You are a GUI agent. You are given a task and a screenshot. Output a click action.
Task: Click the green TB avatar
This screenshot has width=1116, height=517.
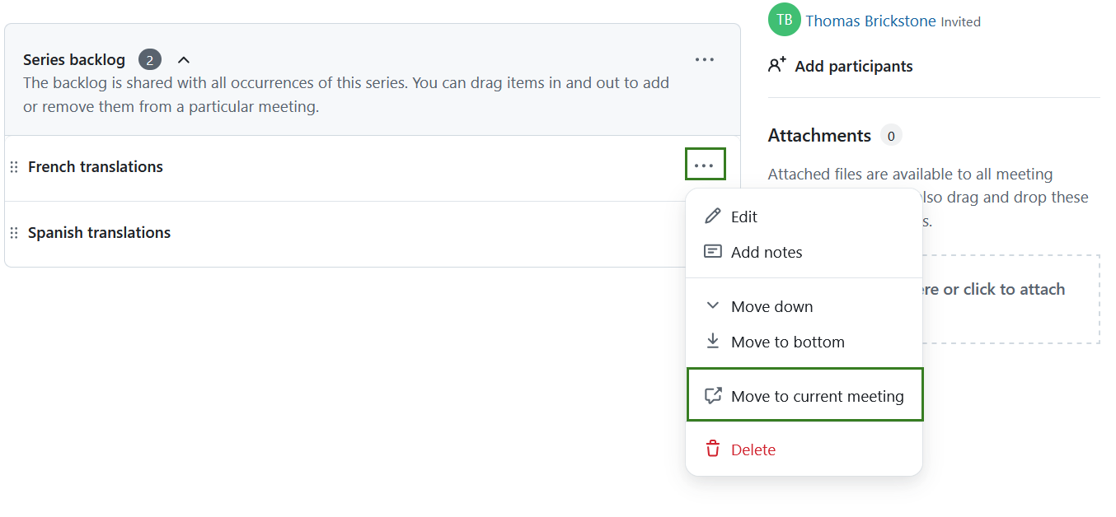[784, 21]
